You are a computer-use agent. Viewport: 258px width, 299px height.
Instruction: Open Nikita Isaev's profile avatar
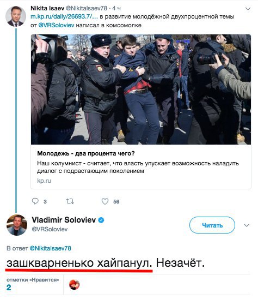(x=15, y=16)
